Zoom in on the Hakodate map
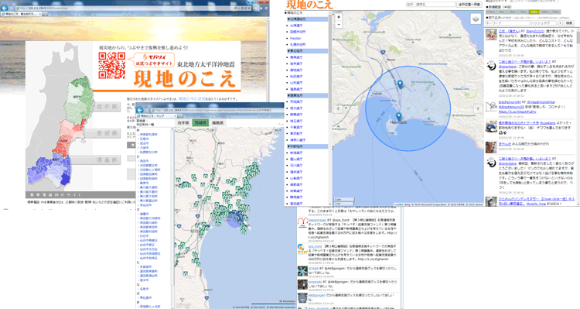580x309 pixels. (339, 17)
